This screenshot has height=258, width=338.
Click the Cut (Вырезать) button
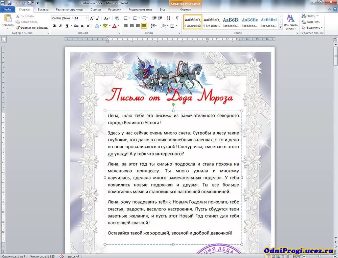pos(25,16)
